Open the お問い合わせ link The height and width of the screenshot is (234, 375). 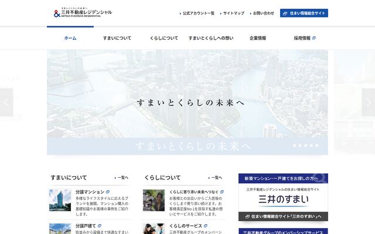point(262,13)
